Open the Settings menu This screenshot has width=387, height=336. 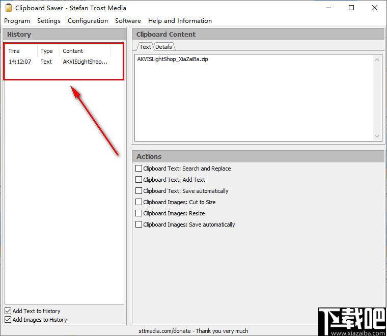48,21
